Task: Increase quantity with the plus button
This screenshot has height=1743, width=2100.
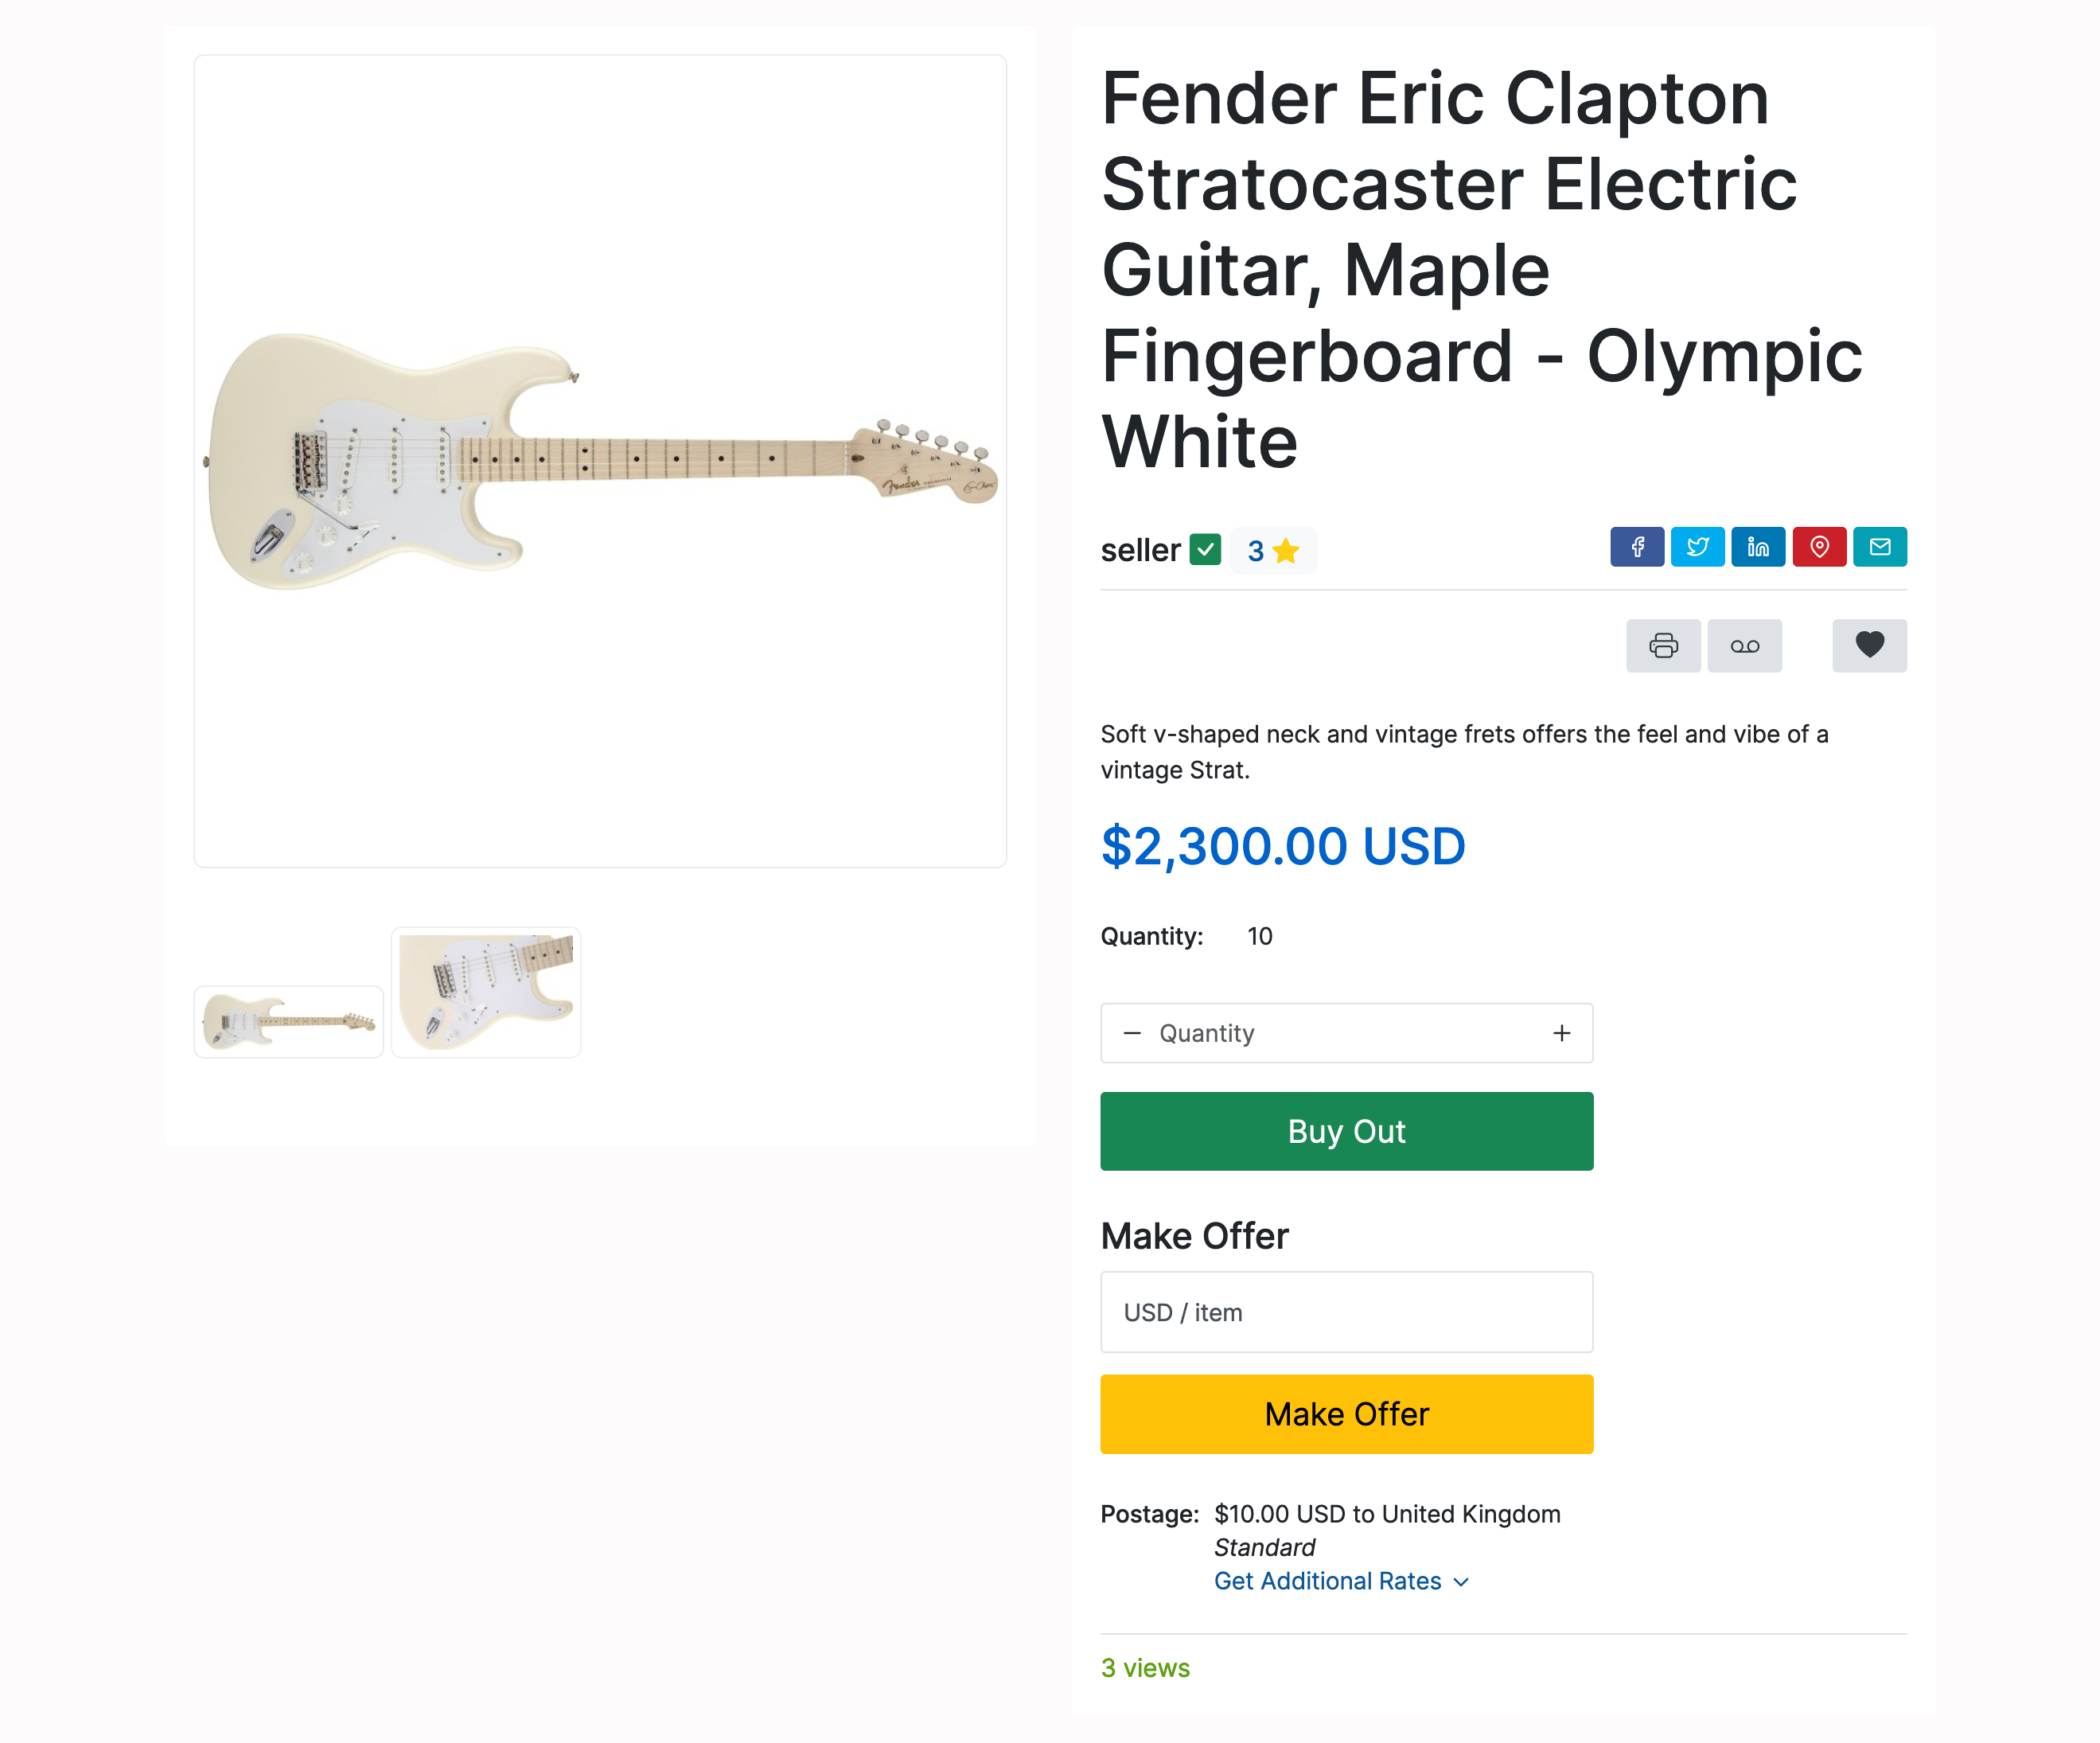Action: [x=1561, y=1033]
